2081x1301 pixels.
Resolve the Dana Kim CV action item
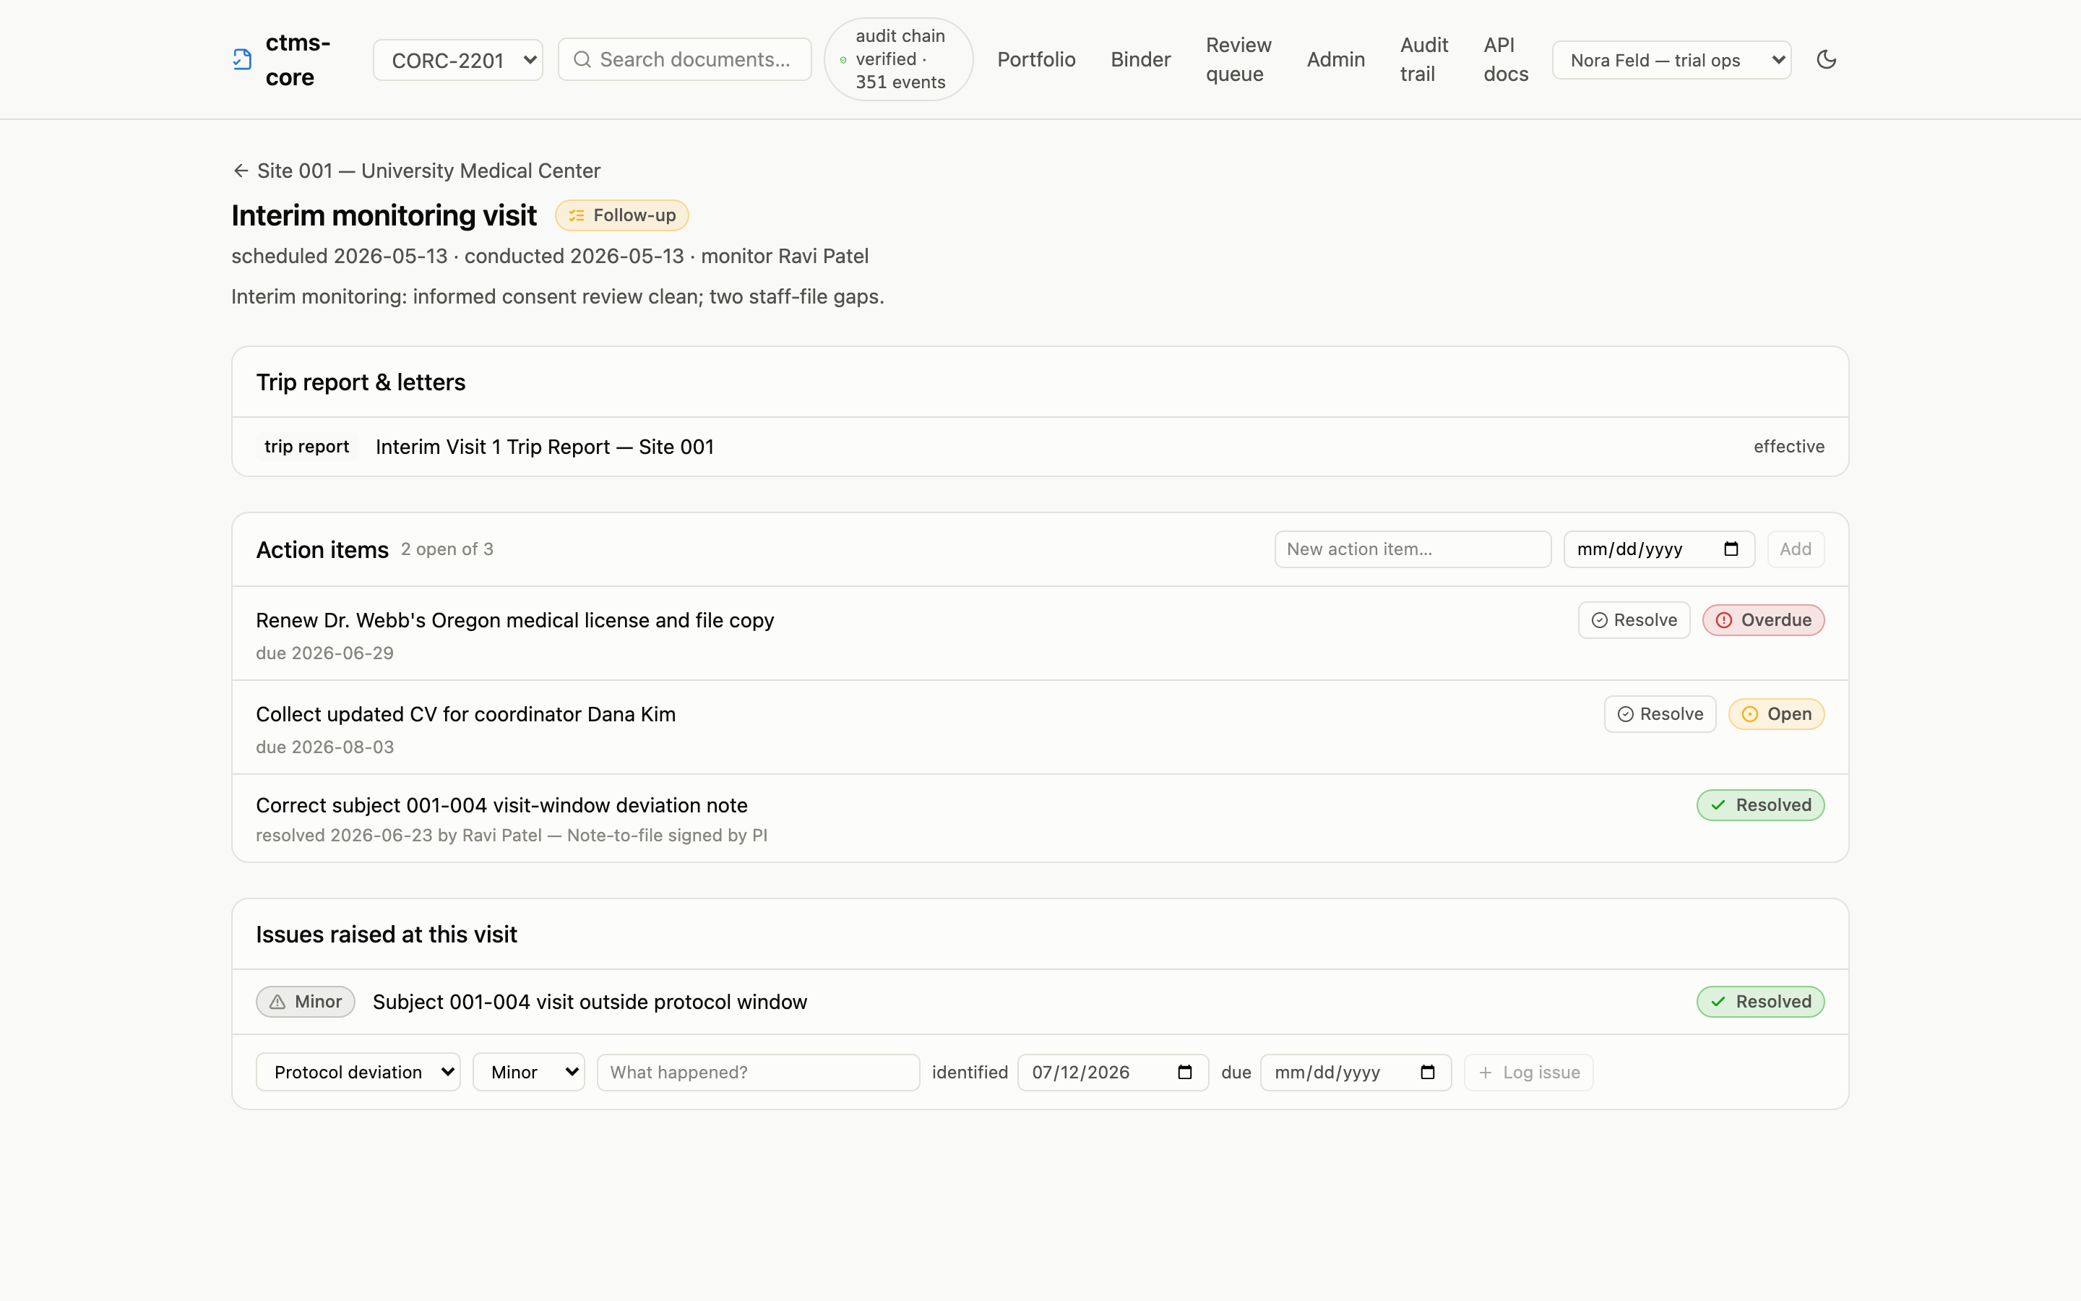point(1660,714)
